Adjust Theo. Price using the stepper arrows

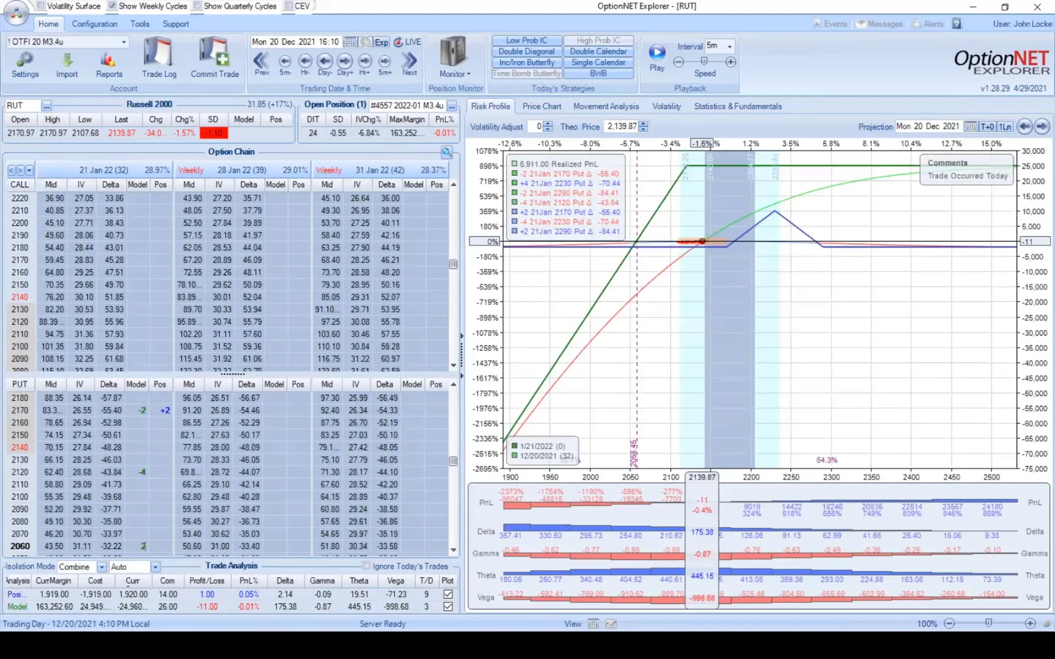pyautogui.click(x=644, y=126)
